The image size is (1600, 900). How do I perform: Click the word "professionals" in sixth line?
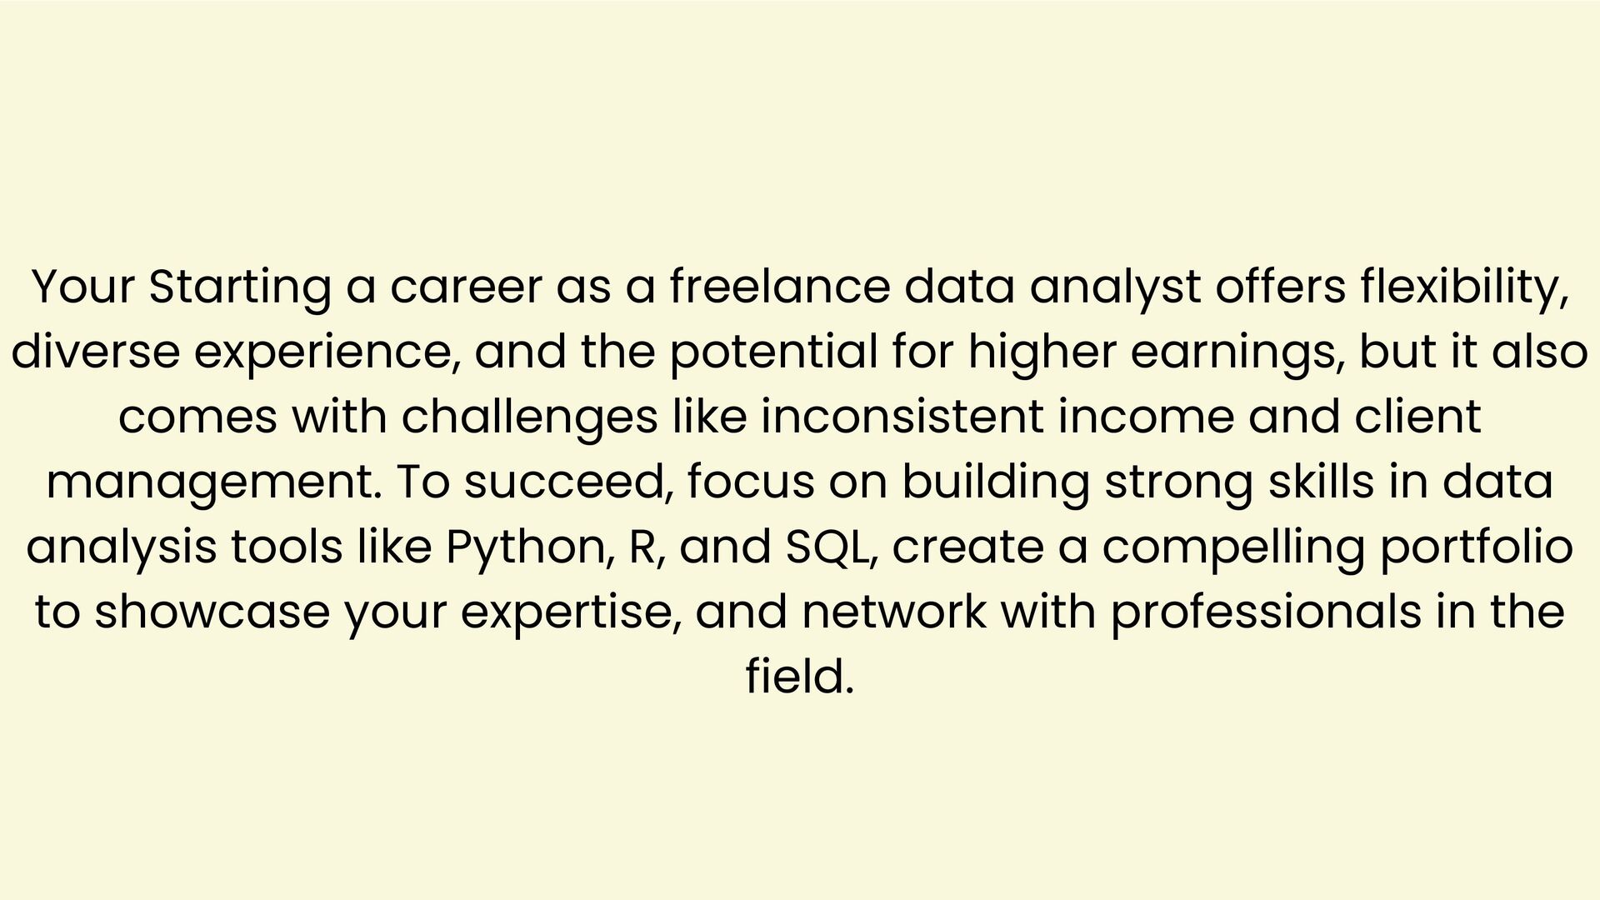[x=1266, y=612]
